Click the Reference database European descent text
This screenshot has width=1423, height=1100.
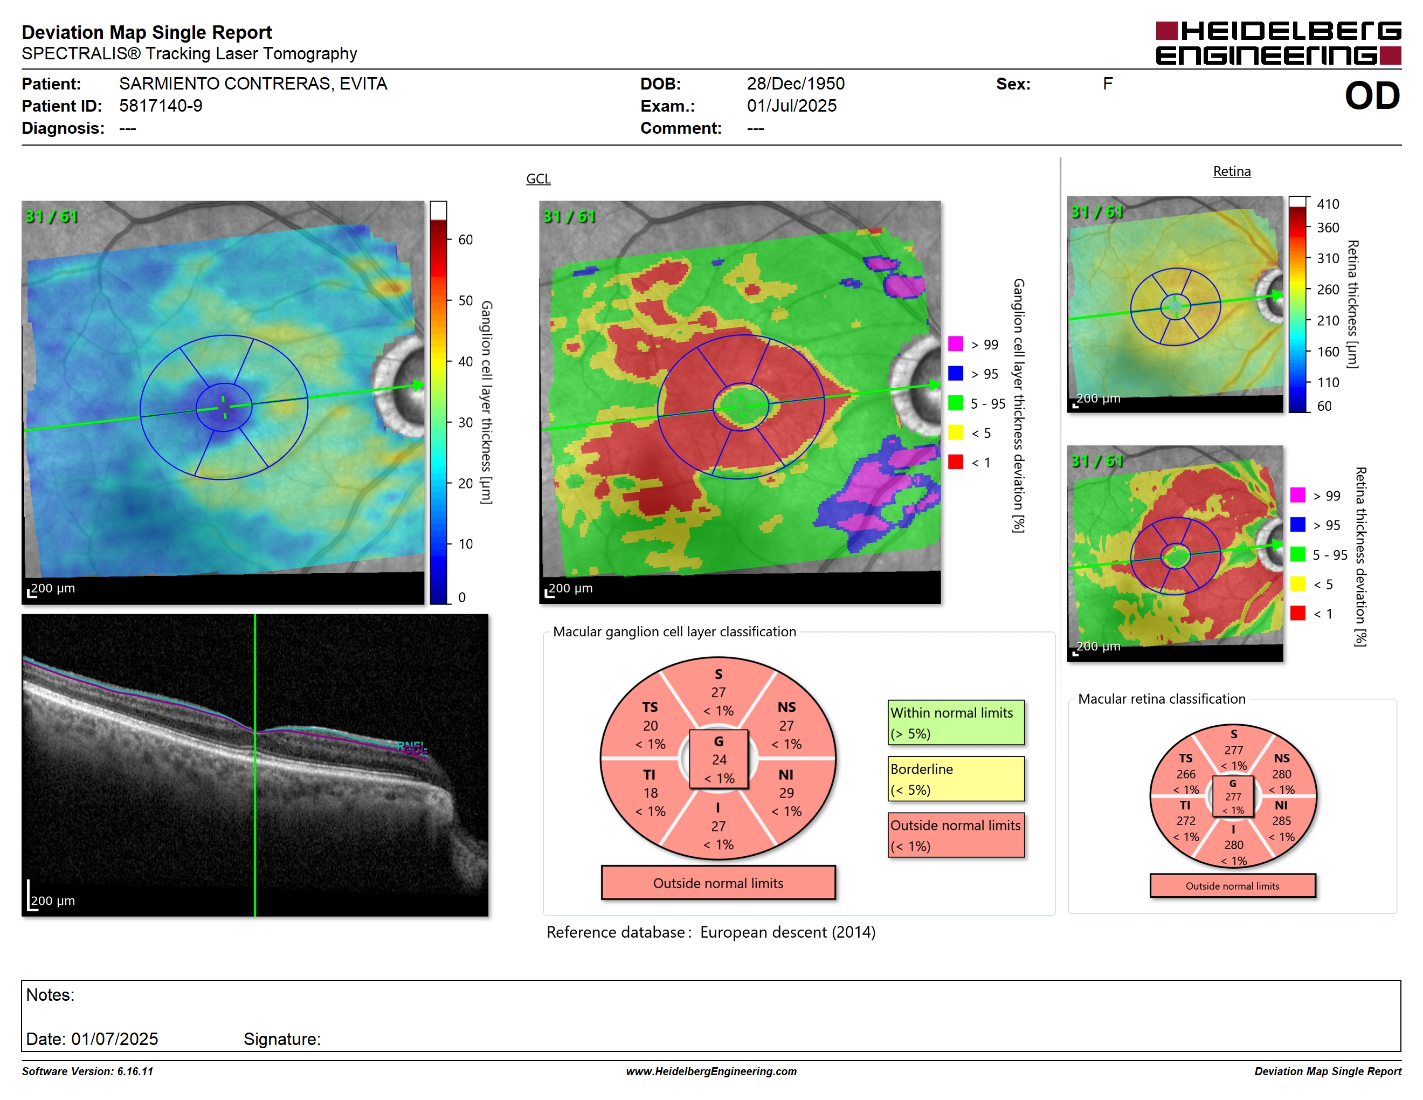pyautogui.click(x=711, y=932)
